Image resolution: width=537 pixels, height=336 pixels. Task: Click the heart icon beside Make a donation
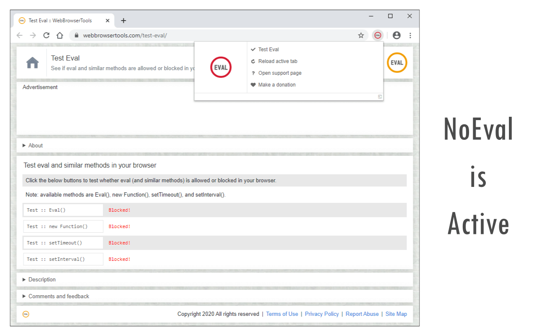coord(253,85)
